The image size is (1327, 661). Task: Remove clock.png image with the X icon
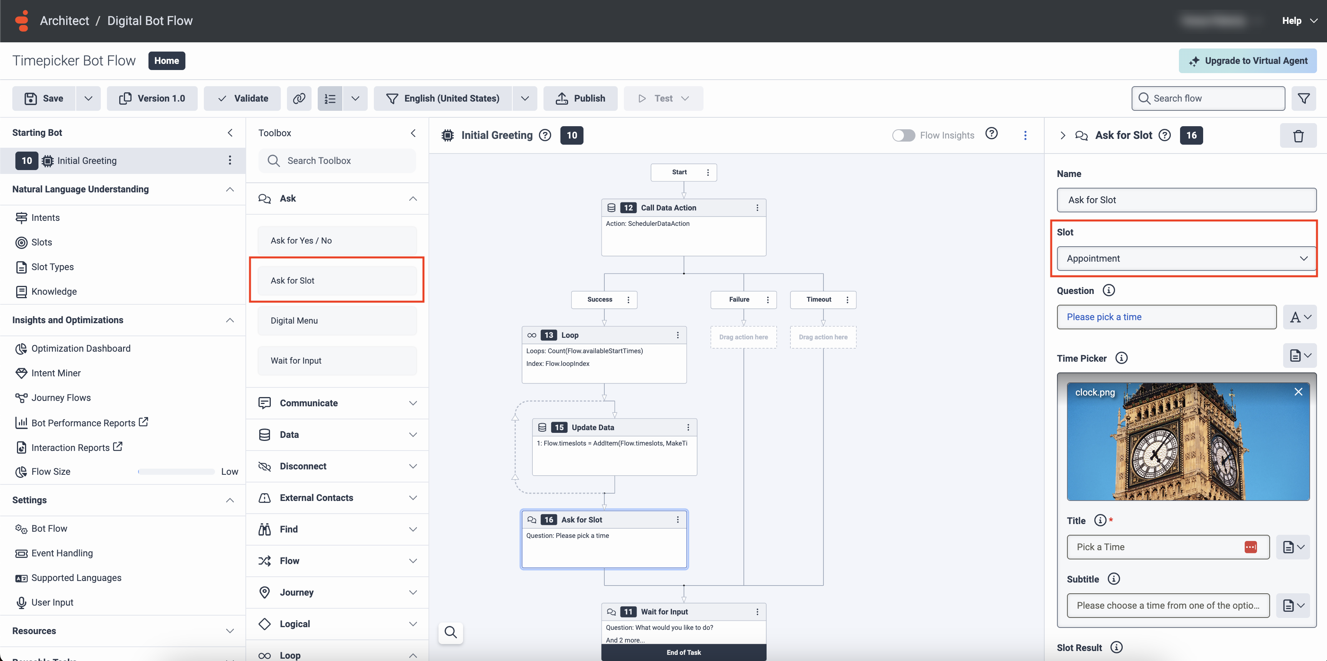click(x=1298, y=392)
